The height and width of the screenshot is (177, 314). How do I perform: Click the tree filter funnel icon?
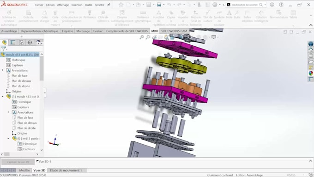pos(3,49)
